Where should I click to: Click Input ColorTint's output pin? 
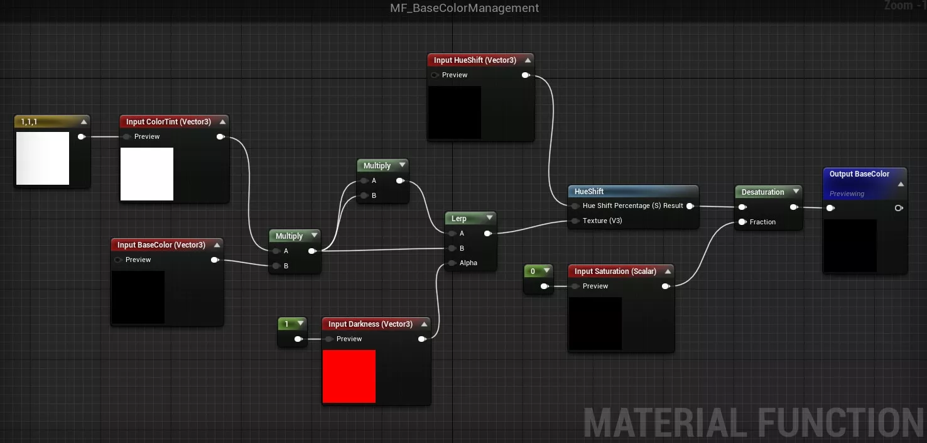[x=220, y=137]
